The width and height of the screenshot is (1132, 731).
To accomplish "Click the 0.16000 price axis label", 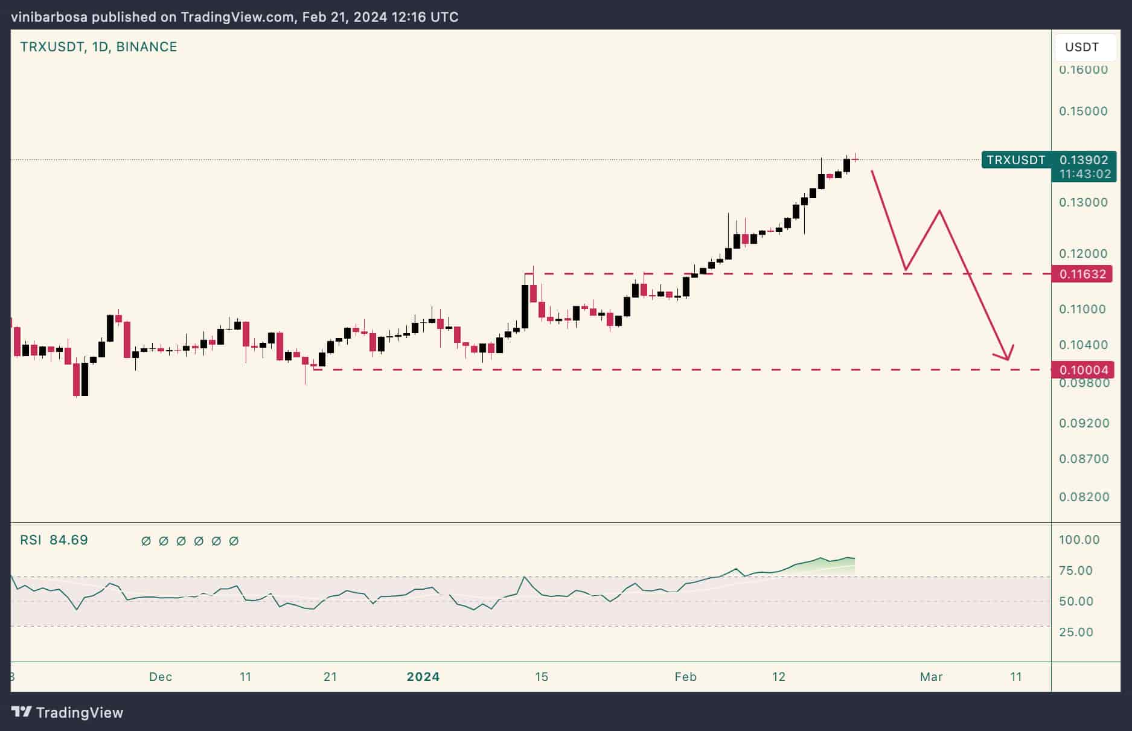I will (x=1084, y=69).
